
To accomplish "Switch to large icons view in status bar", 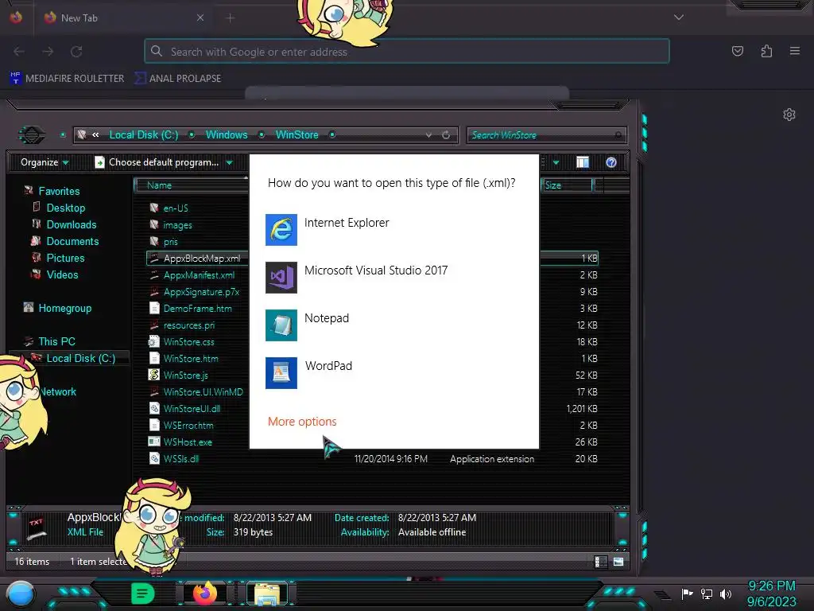I will [x=618, y=562].
